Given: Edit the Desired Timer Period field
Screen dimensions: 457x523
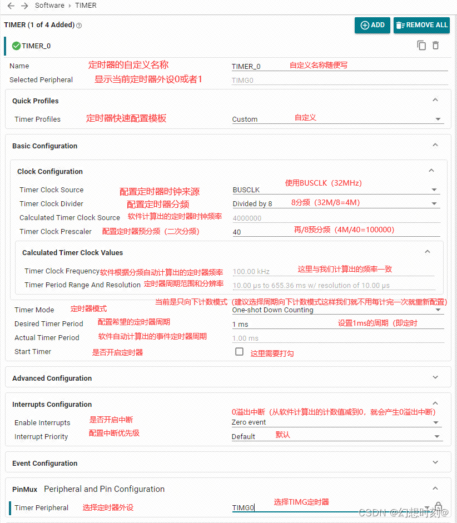Looking at the screenshot, I should (x=338, y=324).
